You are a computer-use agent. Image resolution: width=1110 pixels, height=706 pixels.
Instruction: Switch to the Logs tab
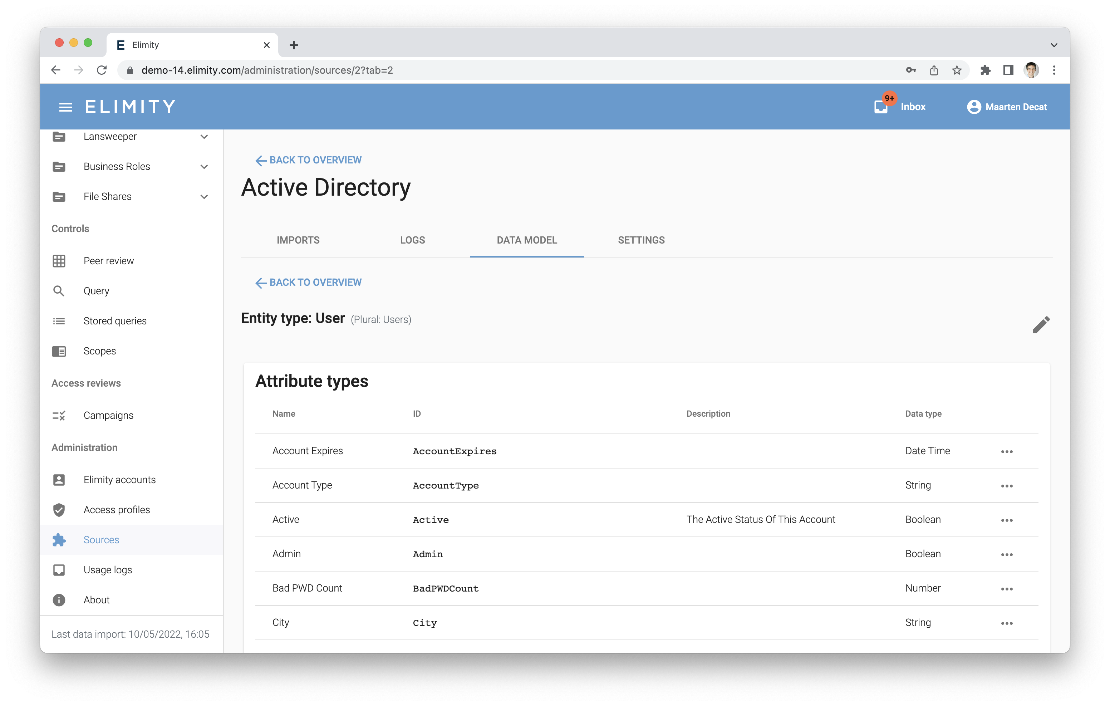413,240
